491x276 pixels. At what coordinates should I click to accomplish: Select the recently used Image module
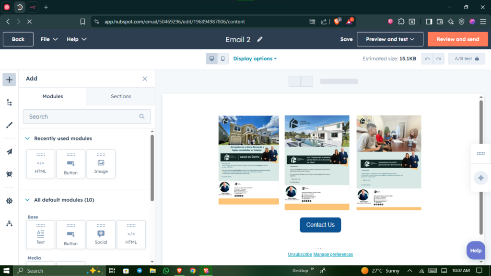[101, 164]
